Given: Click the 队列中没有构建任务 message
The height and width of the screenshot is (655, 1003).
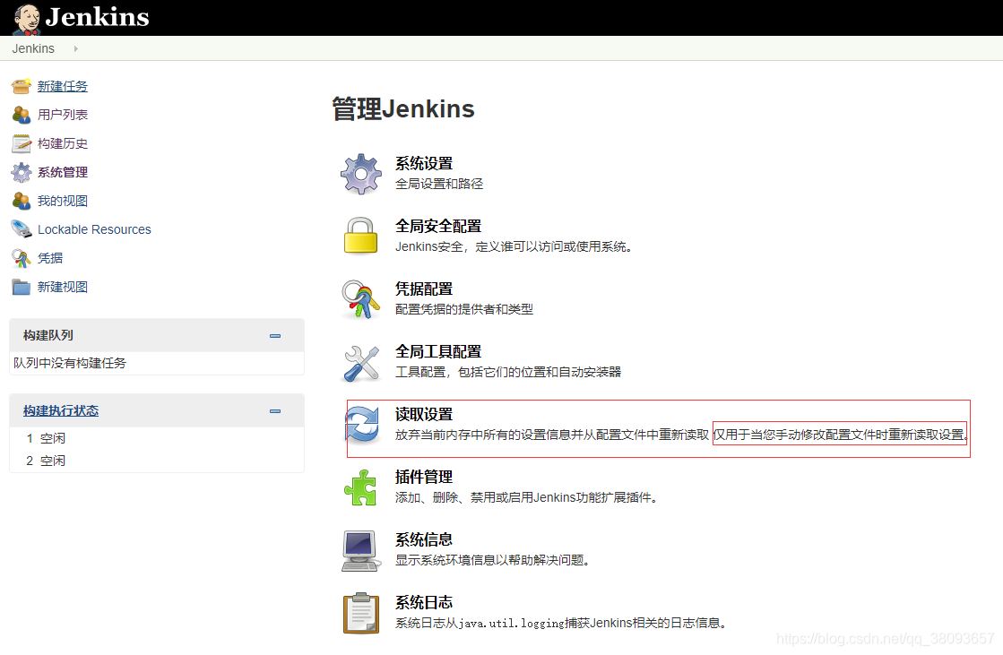Looking at the screenshot, I should tap(70, 363).
